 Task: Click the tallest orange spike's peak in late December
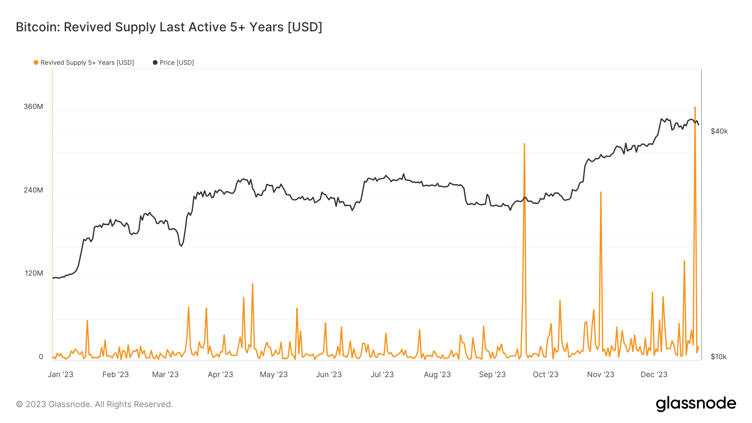click(x=695, y=107)
